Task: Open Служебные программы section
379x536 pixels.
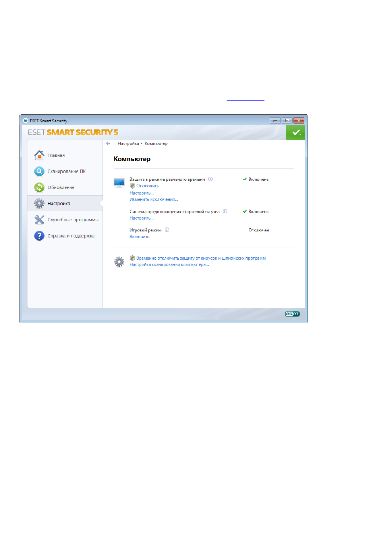Action: pos(73,220)
